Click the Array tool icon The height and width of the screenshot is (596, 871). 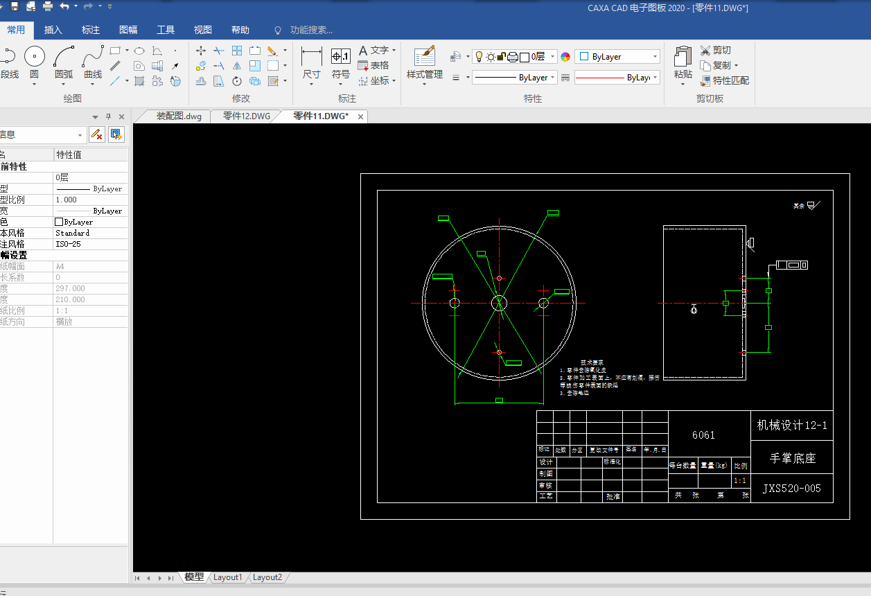237,51
